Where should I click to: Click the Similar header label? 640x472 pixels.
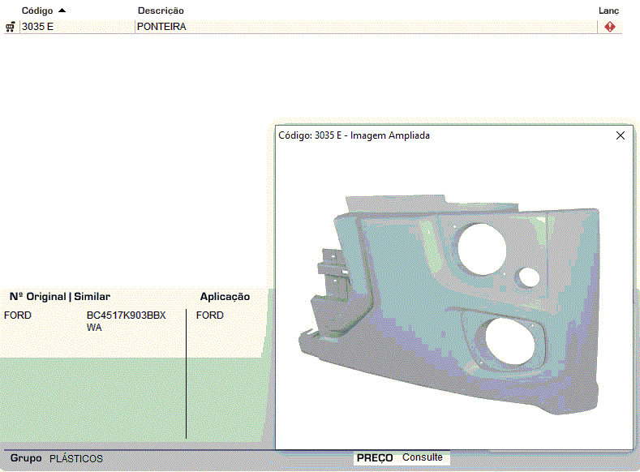(92, 297)
